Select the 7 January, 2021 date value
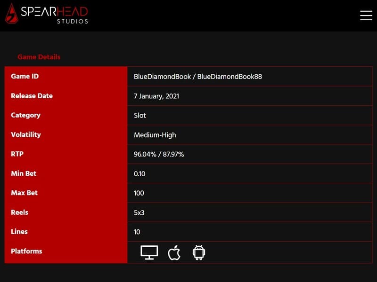Viewport: 377px width, 282px height. click(156, 96)
